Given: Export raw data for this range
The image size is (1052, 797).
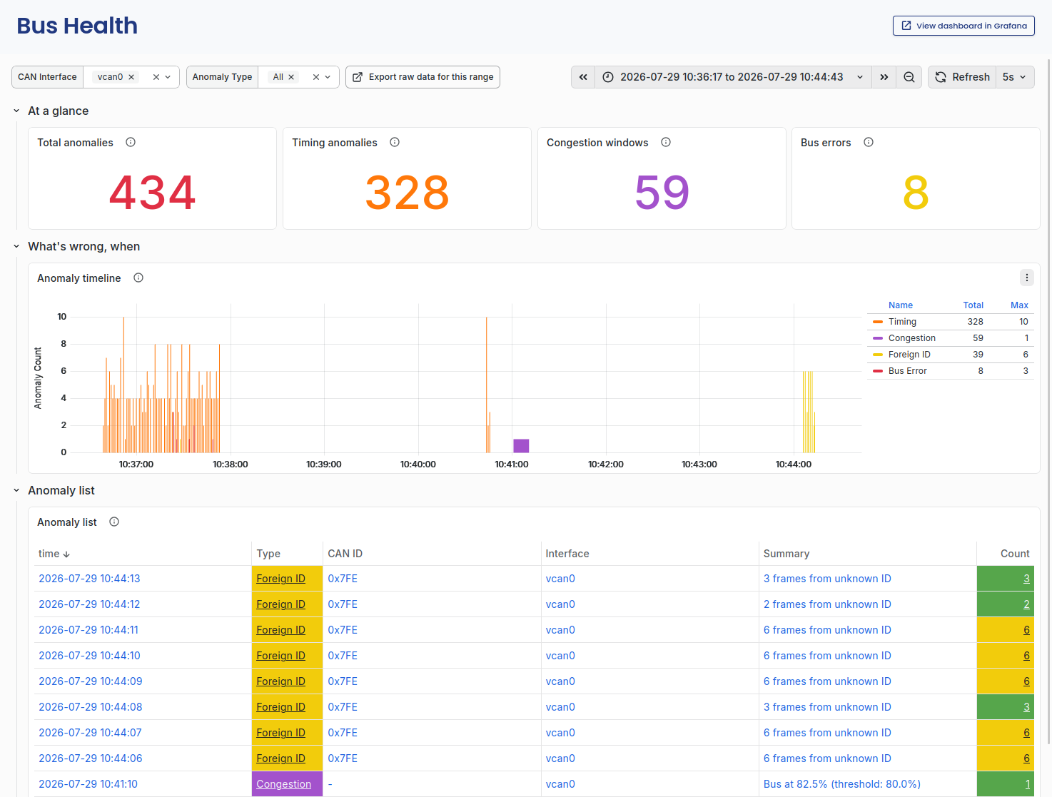Looking at the screenshot, I should tap(423, 77).
